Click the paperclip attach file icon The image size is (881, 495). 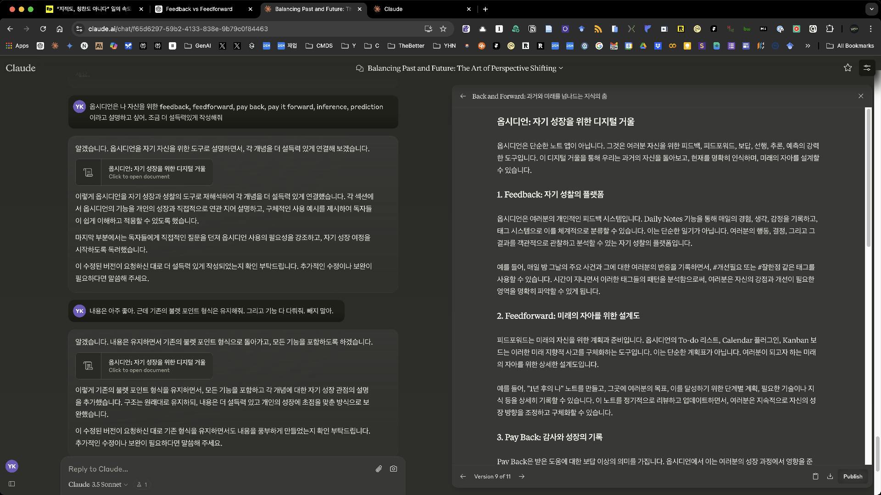point(379,469)
